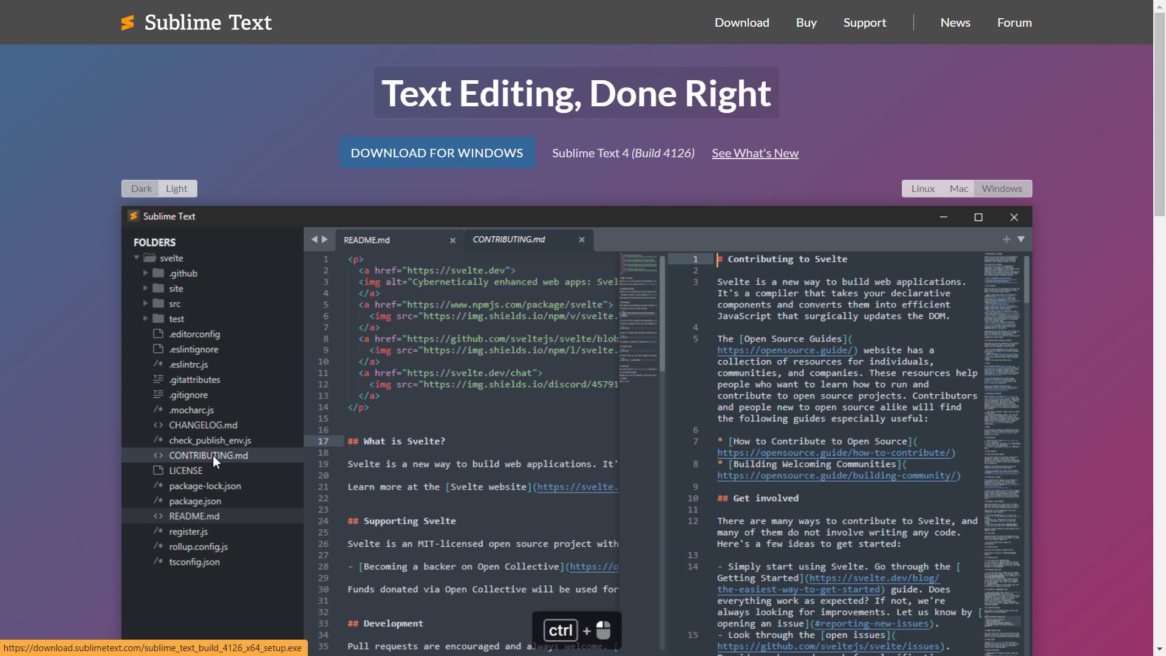Select the Linux platform toggle

pyautogui.click(x=922, y=189)
